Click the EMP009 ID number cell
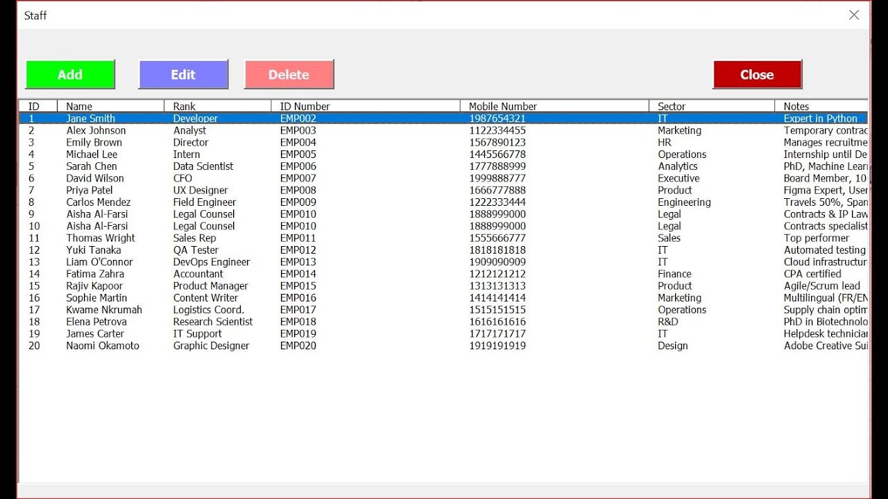The width and height of the screenshot is (888, 499). 298,202
